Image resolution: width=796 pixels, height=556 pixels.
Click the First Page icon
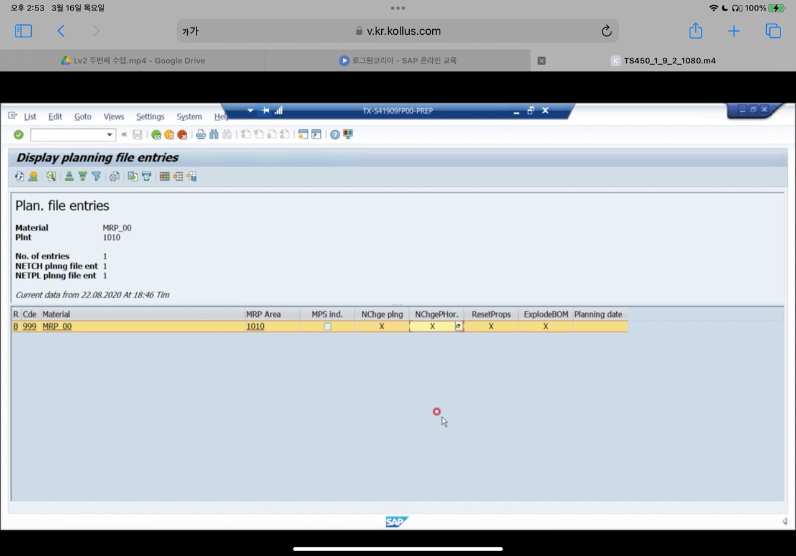246,135
